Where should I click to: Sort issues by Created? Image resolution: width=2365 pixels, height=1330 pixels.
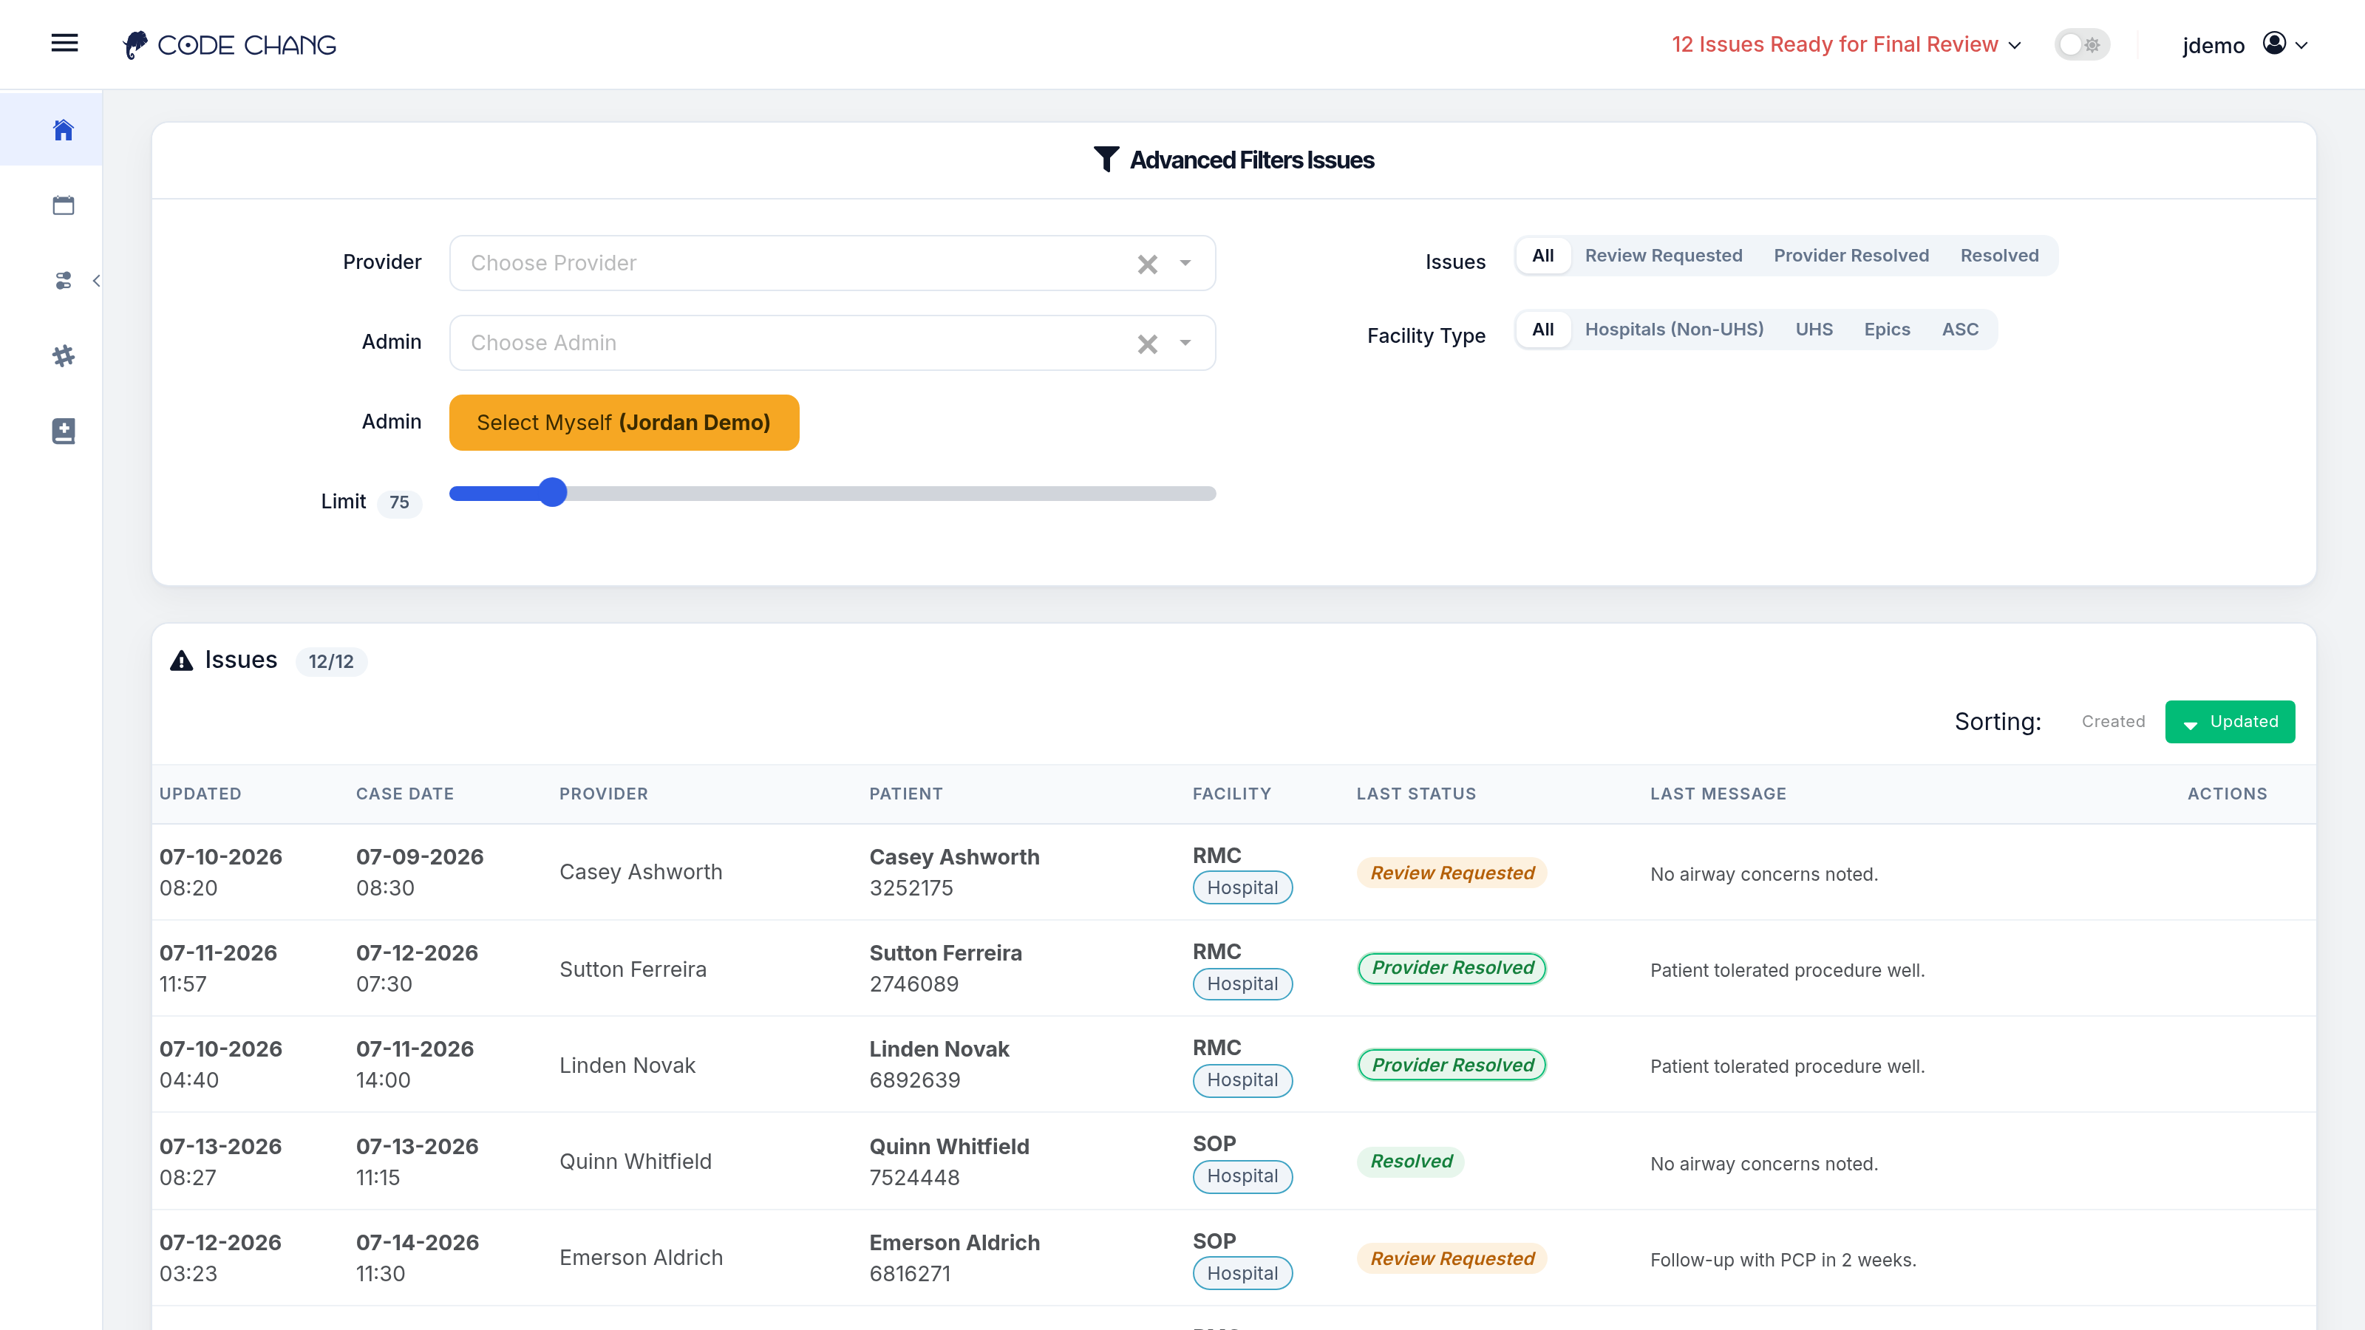2112,721
